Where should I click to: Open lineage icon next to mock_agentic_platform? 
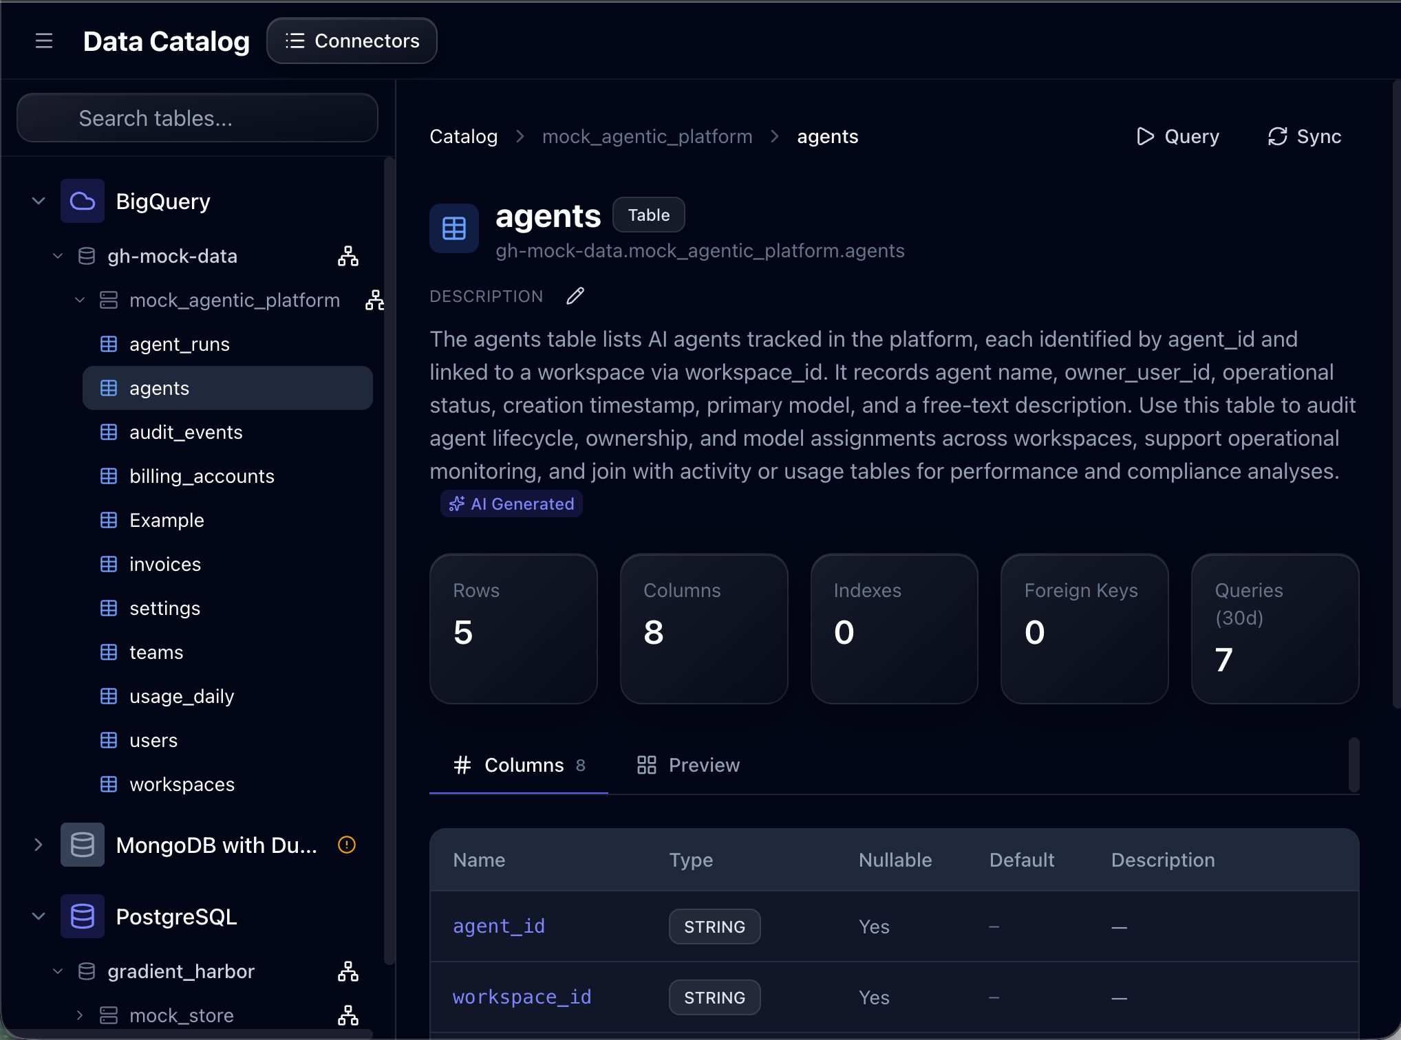(x=374, y=300)
